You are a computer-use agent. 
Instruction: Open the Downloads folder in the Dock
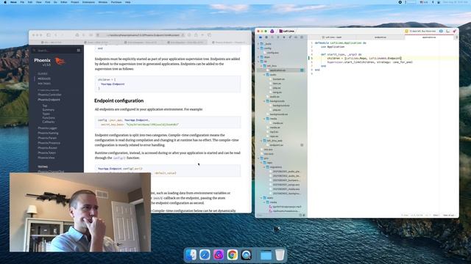266,255
